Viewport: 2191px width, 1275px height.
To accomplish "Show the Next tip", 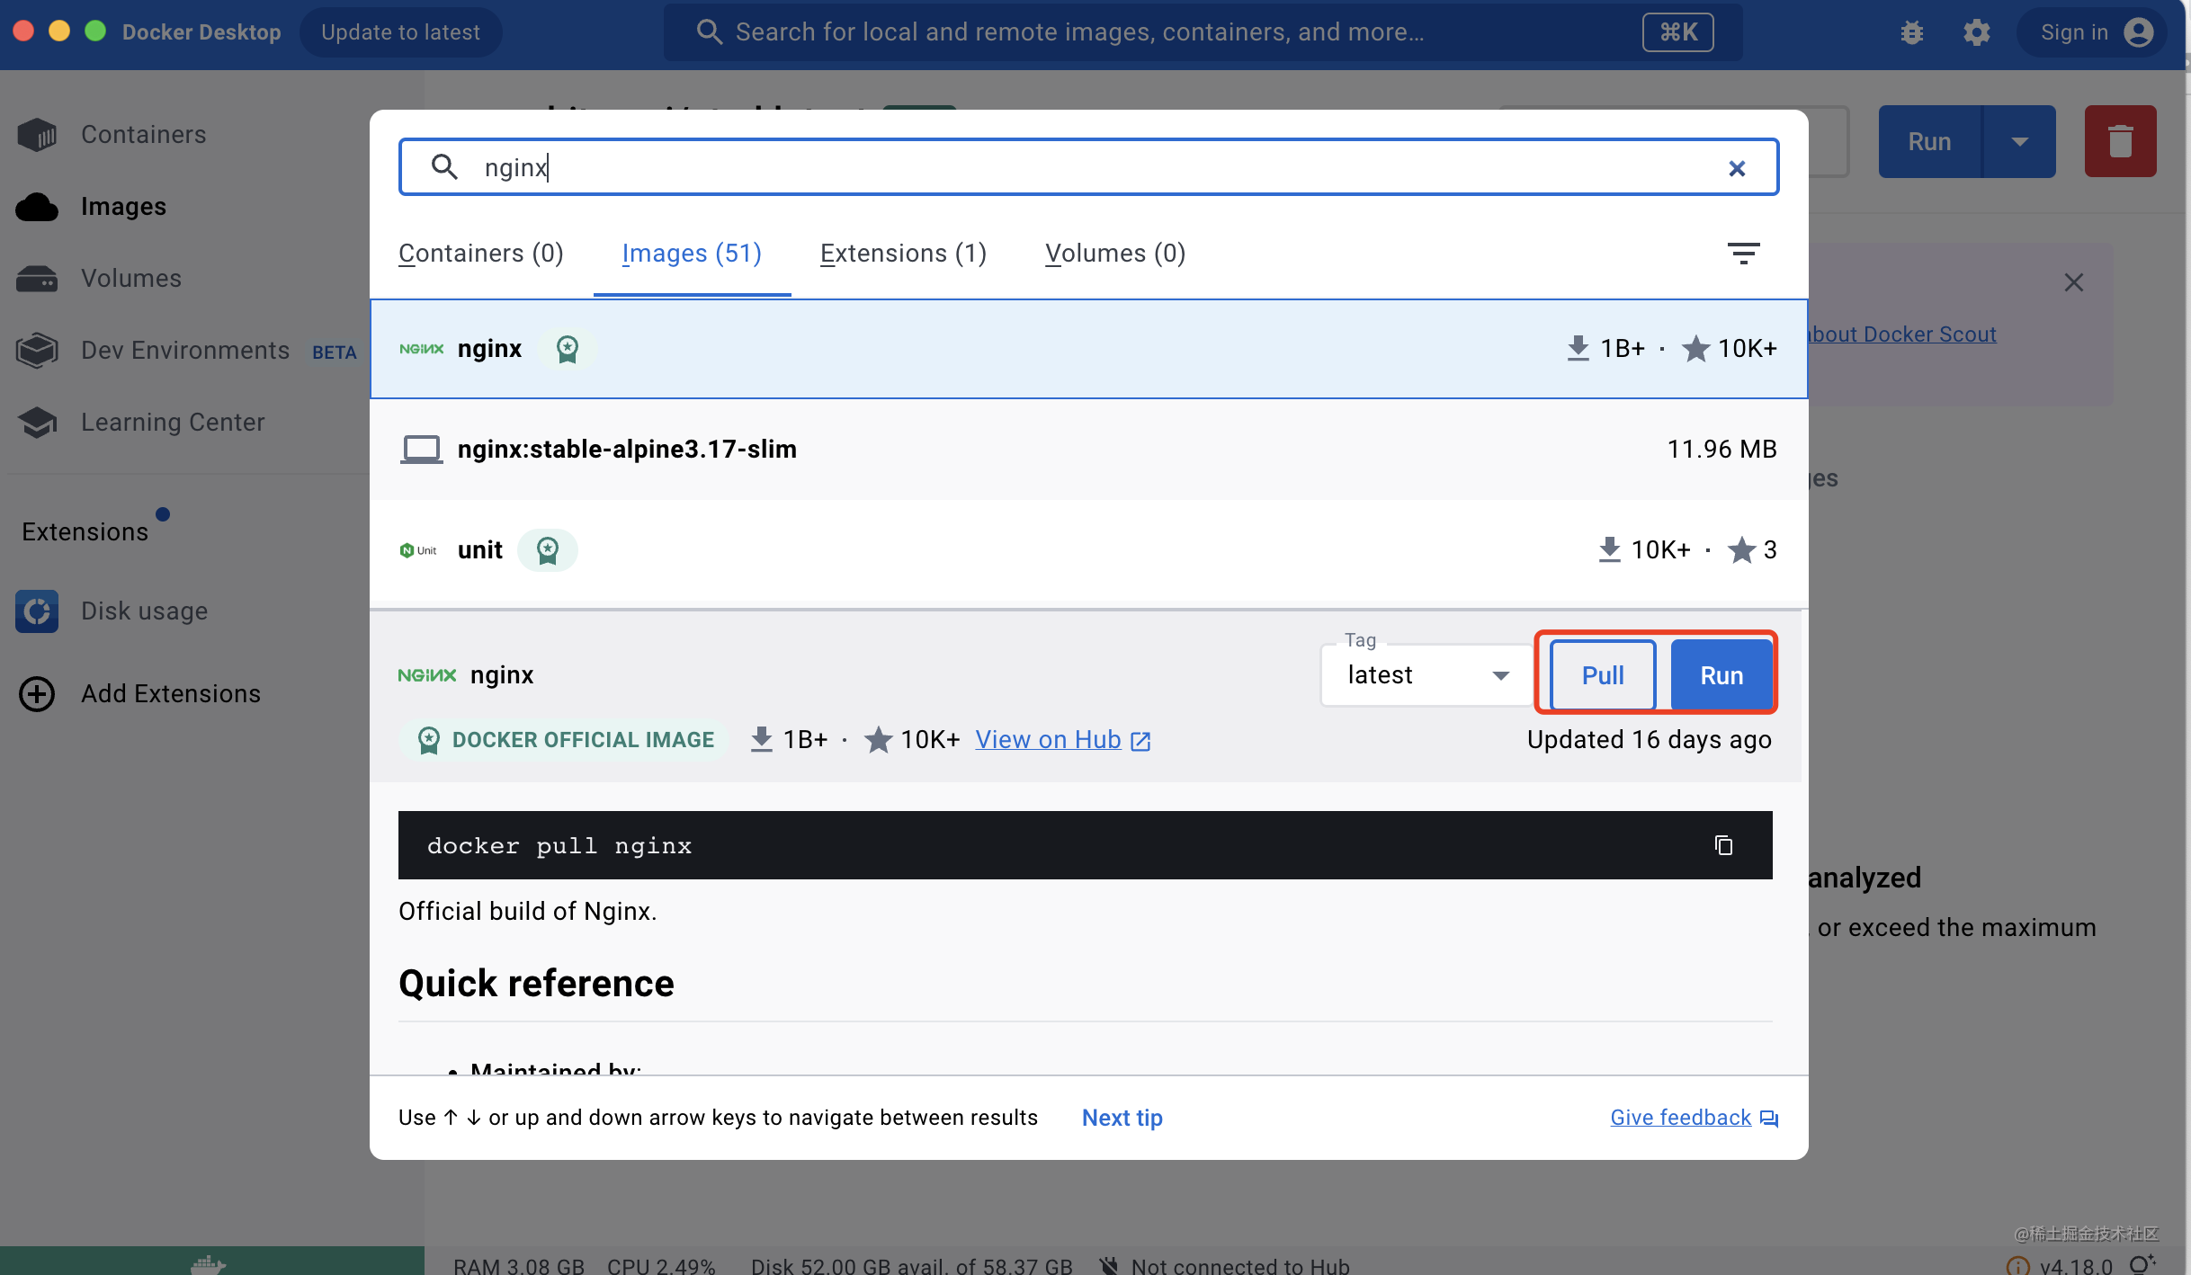I will [x=1122, y=1118].
